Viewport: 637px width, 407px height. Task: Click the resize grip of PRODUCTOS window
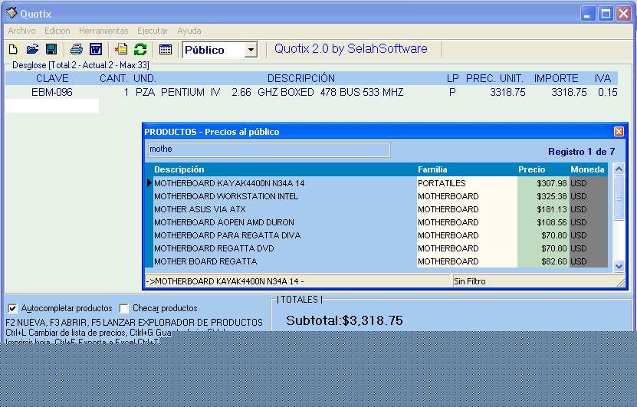point(620,282)
